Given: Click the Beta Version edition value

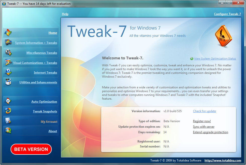Looking at the screenshot, I should pos(172,121).
